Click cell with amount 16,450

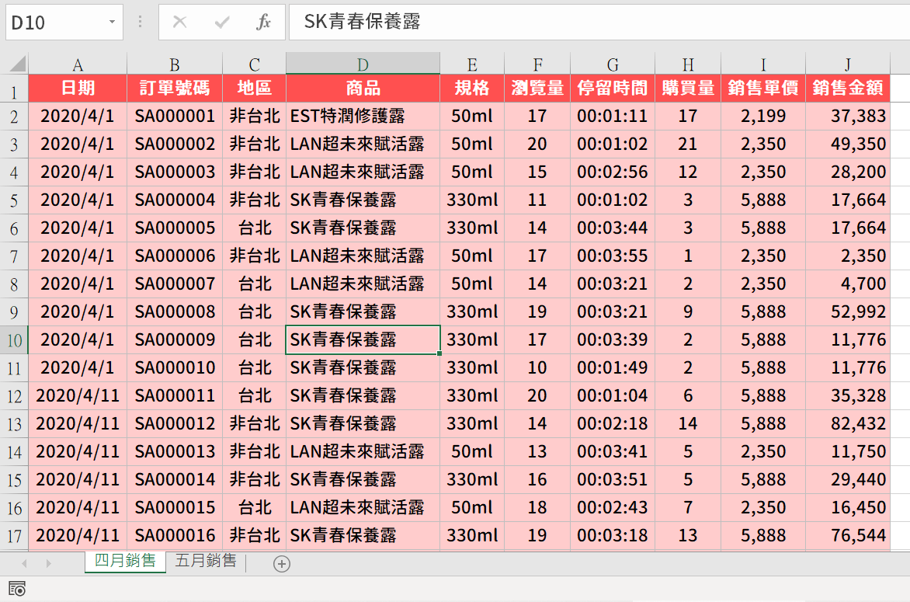click(x=848, y=508)
